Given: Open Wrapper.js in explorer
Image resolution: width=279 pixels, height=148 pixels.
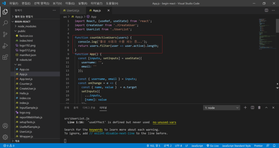Looking at the screenshot, I should [26, 136].
